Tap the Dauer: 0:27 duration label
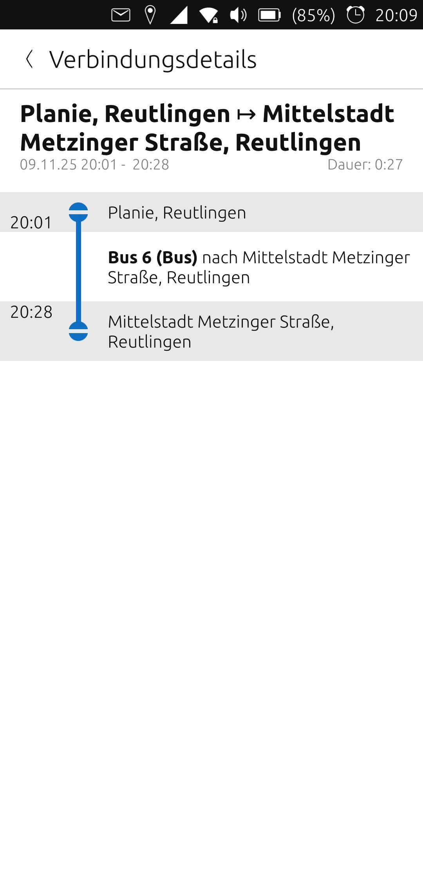 point(365,164)
